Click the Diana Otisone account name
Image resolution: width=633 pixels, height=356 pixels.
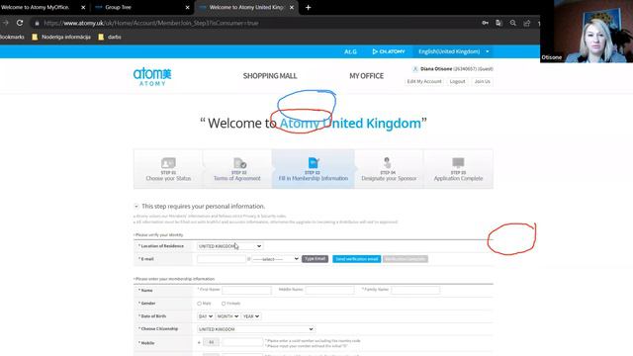point(436,69)
